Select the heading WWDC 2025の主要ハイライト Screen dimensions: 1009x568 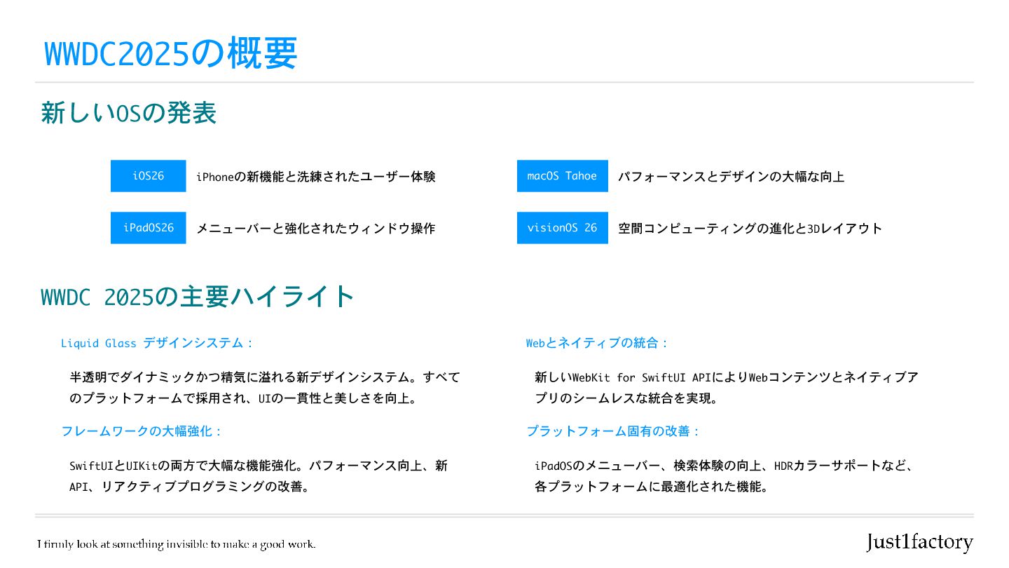click(x=198, y=297)
